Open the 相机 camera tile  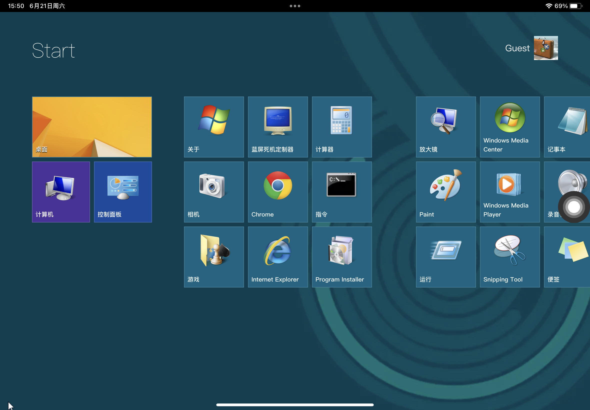214,192
